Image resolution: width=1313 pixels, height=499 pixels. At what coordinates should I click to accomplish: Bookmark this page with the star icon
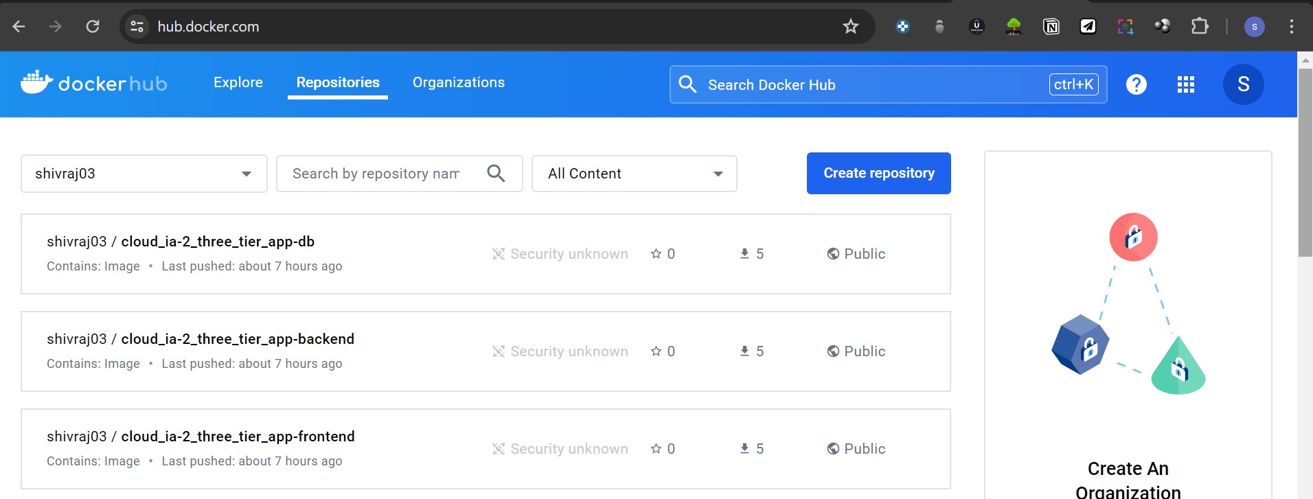[x=850, y=27]
